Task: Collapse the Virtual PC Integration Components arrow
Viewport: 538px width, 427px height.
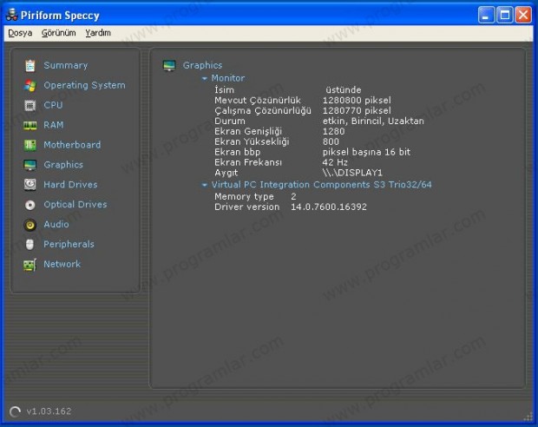Action: click(x=205, y=185)
